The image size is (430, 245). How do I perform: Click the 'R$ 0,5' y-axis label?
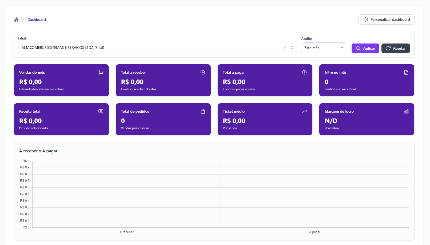tap(25, 194)
